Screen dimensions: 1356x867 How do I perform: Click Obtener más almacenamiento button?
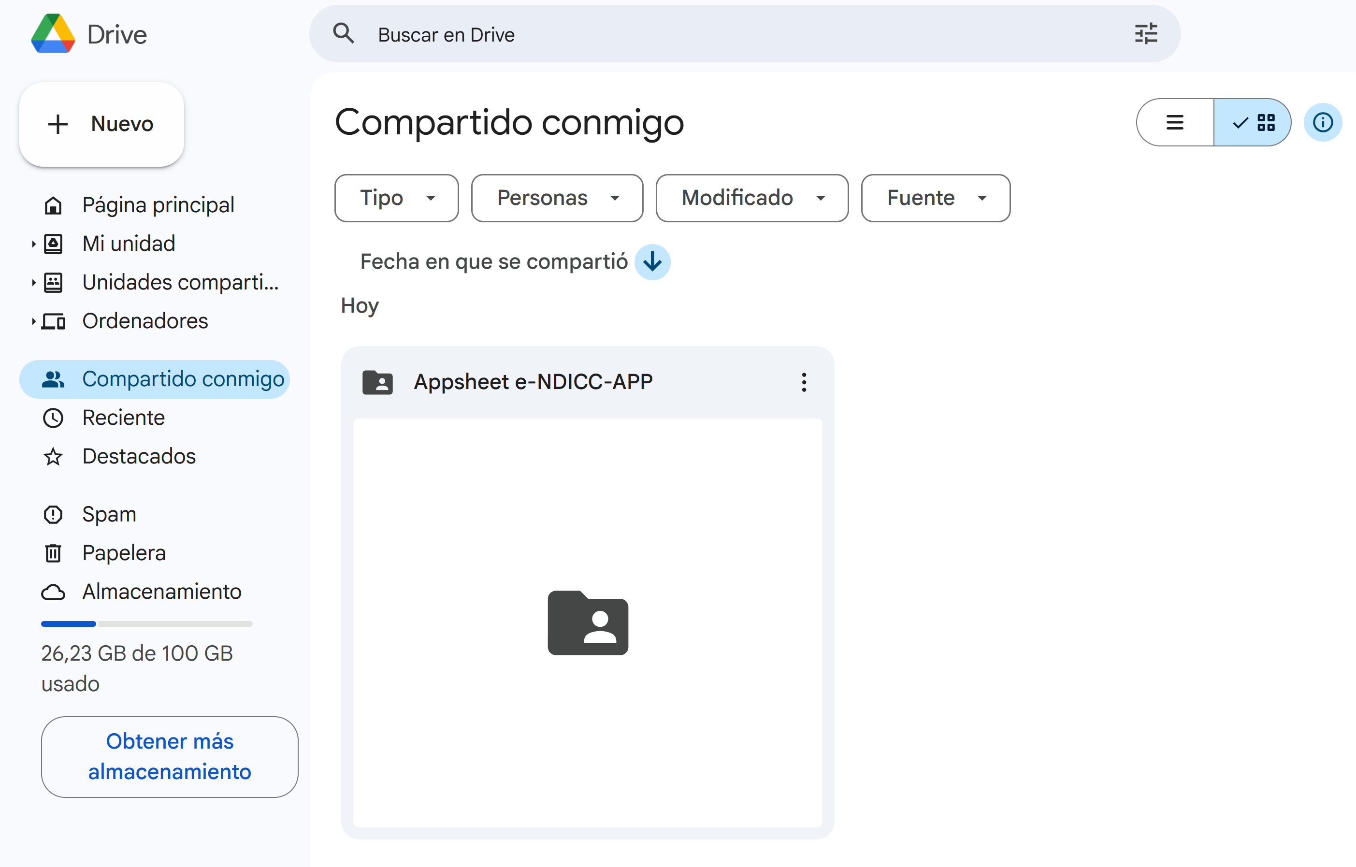[x=170, y=757]
